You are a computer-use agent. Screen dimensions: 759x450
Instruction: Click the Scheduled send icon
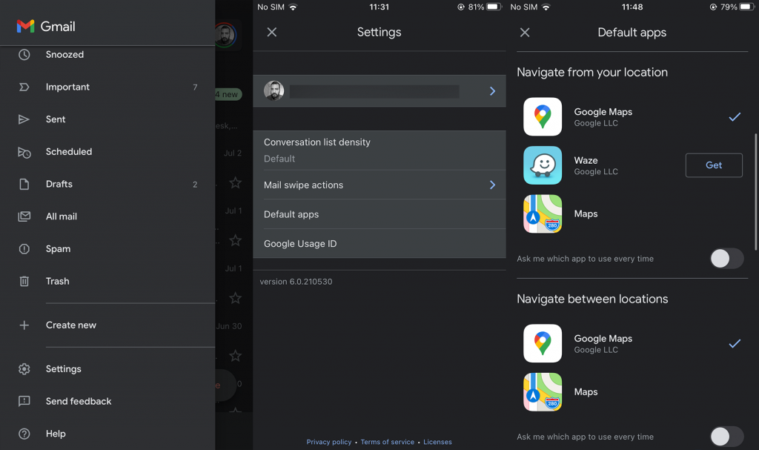pos(24,152)
